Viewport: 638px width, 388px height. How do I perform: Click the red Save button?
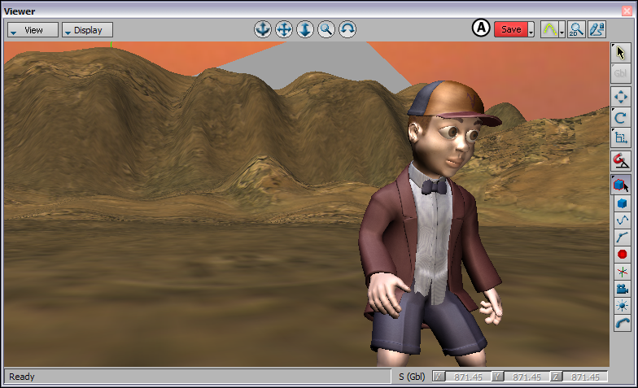coord(511,29)
